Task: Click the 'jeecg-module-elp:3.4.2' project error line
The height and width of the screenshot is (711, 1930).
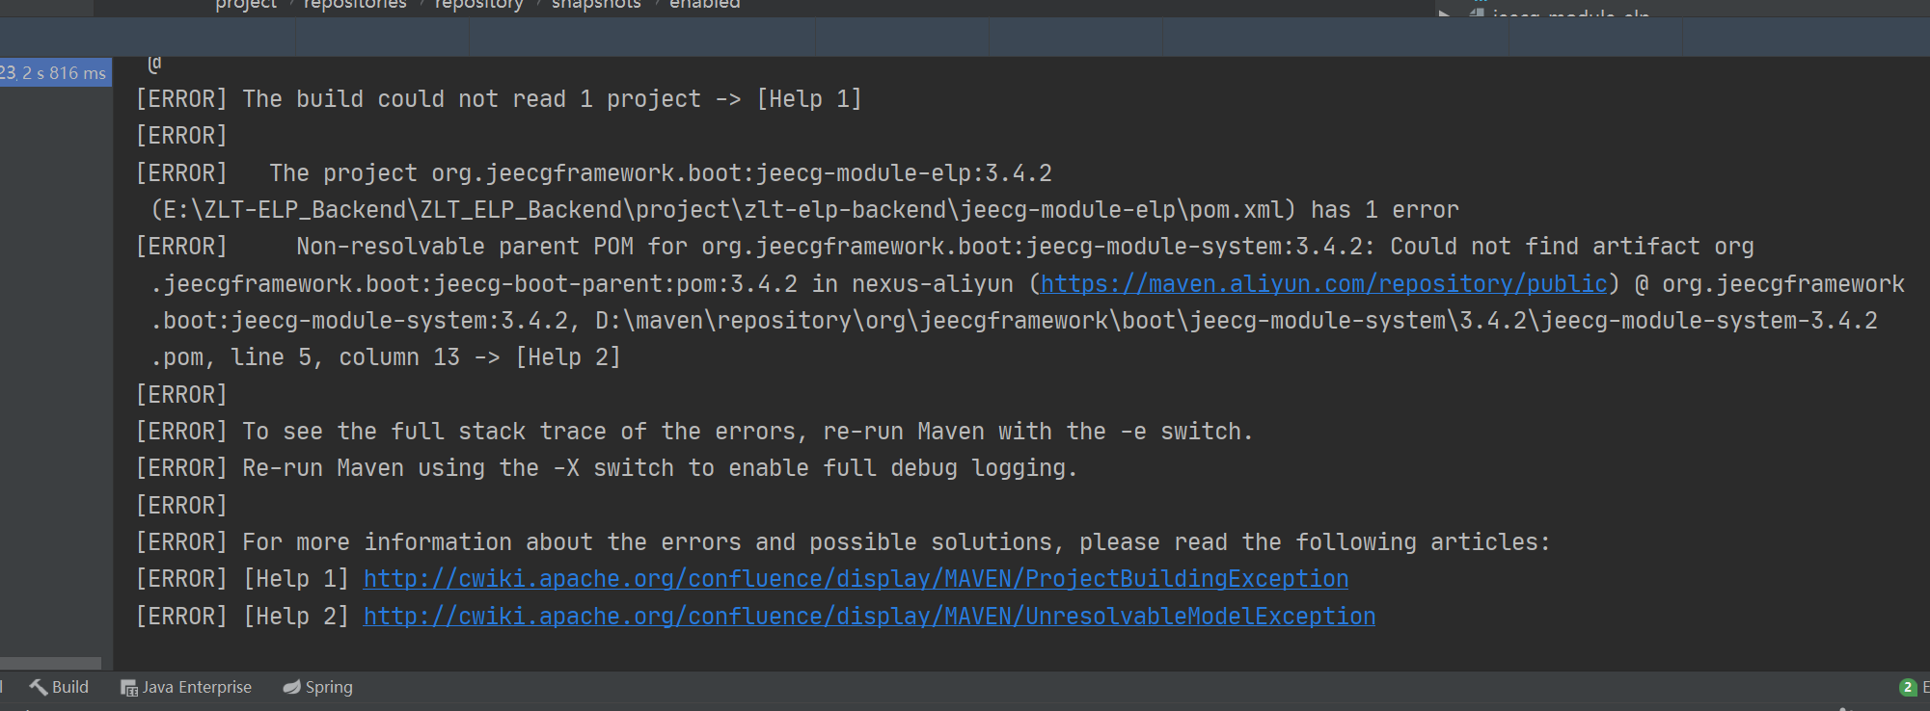Action: (x=594, y=172)
